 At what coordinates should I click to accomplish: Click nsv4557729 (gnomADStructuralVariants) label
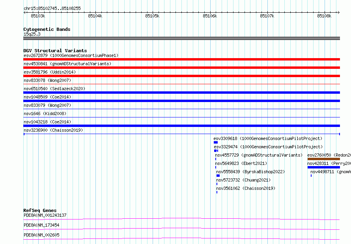click(x=259, y=155)
